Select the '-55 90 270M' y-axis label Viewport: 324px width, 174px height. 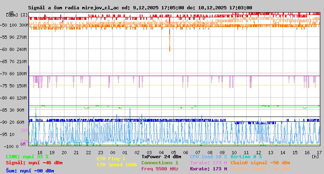[13, 37]
